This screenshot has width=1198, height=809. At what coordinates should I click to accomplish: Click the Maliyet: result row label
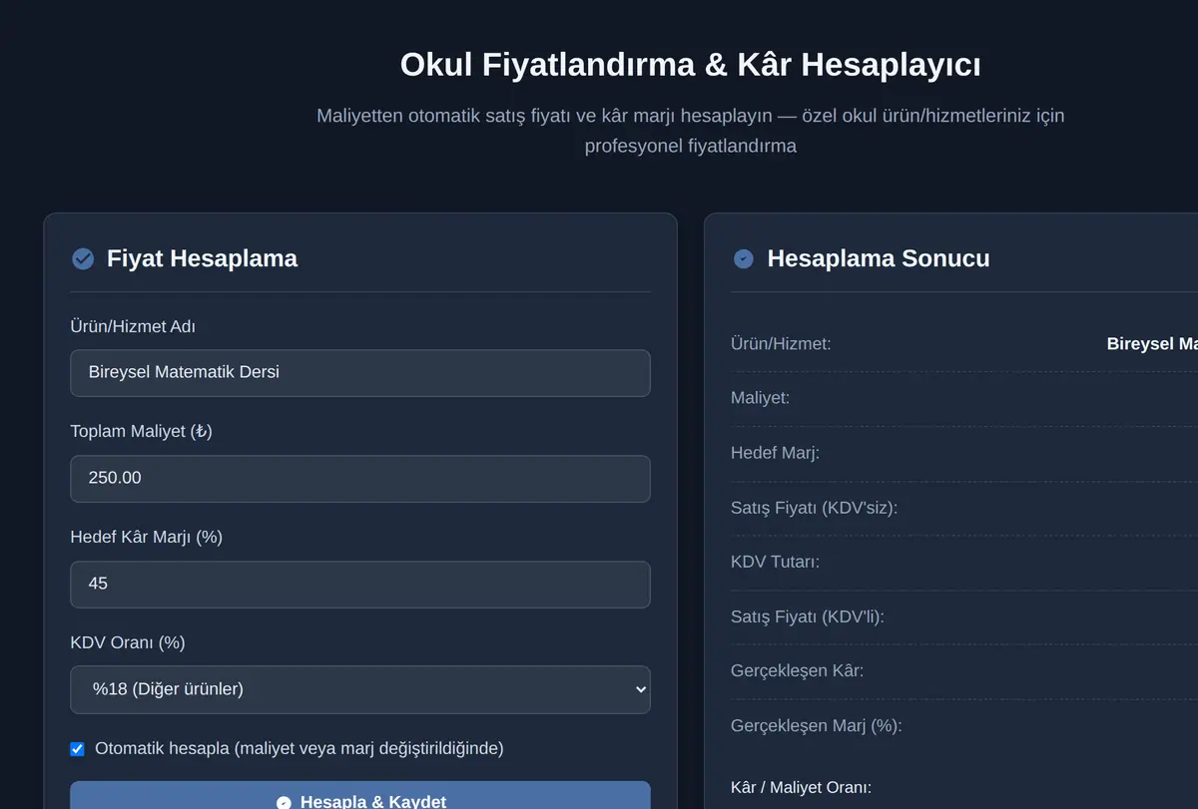(x=760, y=398)
